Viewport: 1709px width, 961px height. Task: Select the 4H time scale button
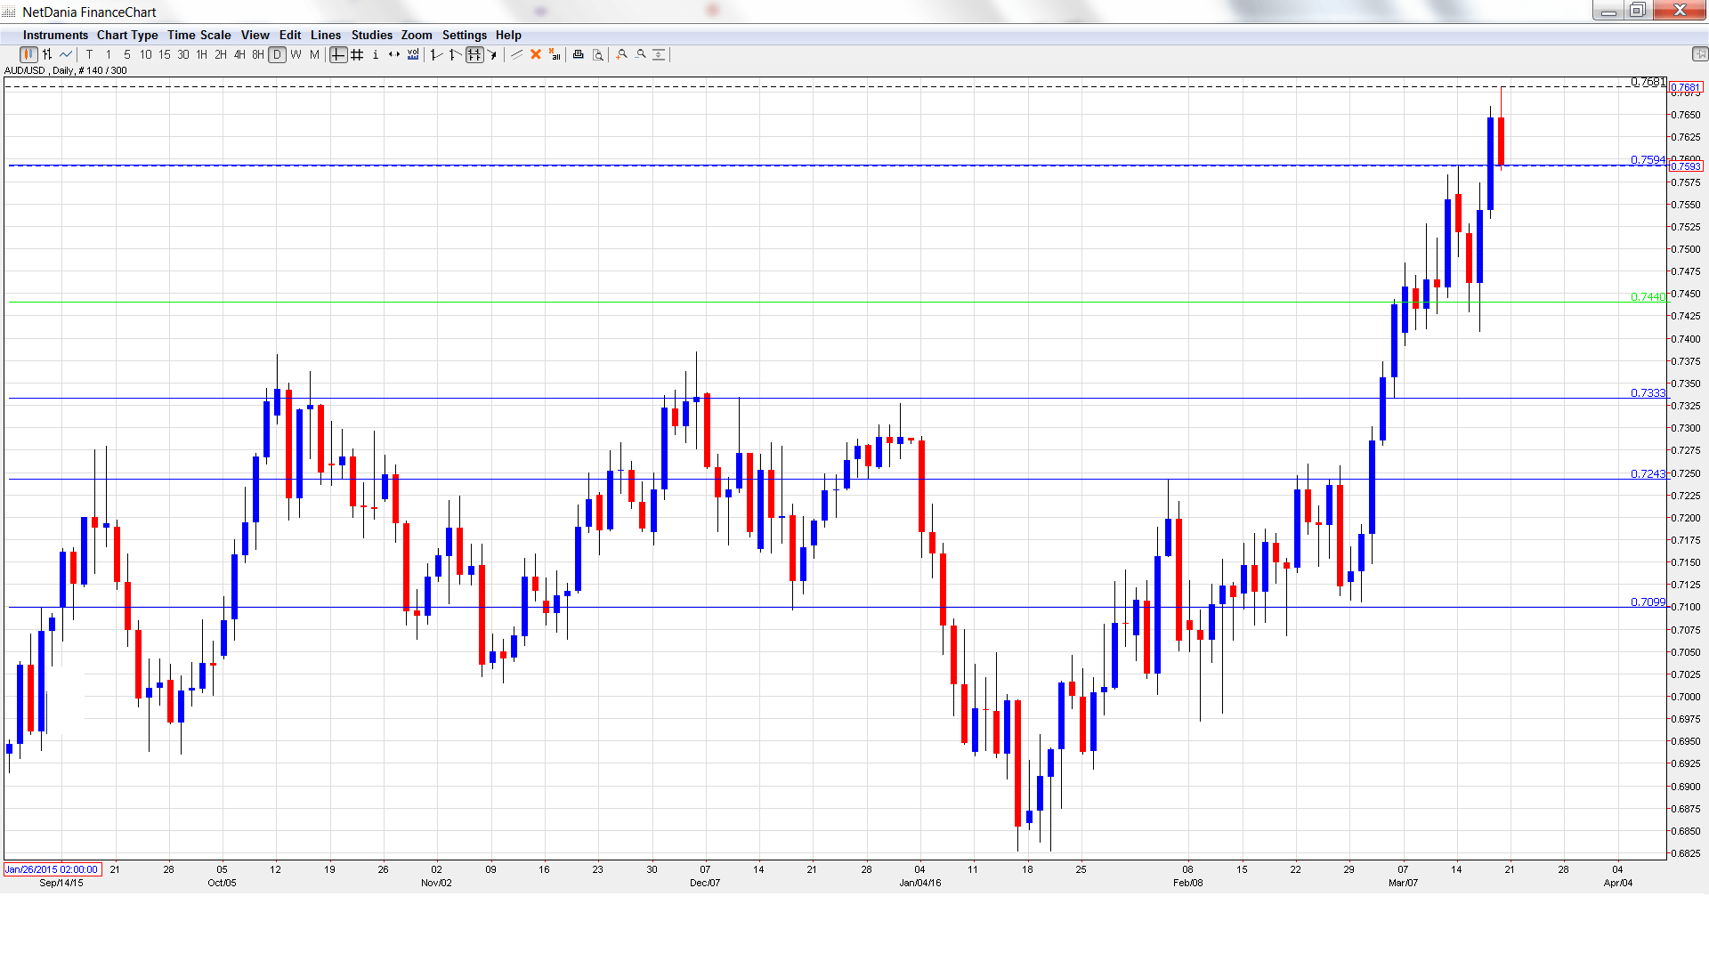[239, 55]
